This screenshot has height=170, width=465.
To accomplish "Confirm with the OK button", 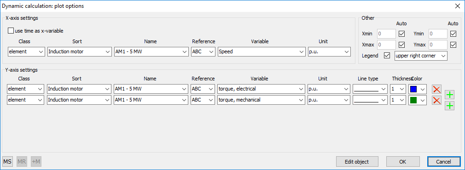I will (x=402, y=162).
